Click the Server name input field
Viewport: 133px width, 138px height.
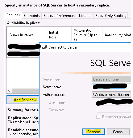[111, 87]
